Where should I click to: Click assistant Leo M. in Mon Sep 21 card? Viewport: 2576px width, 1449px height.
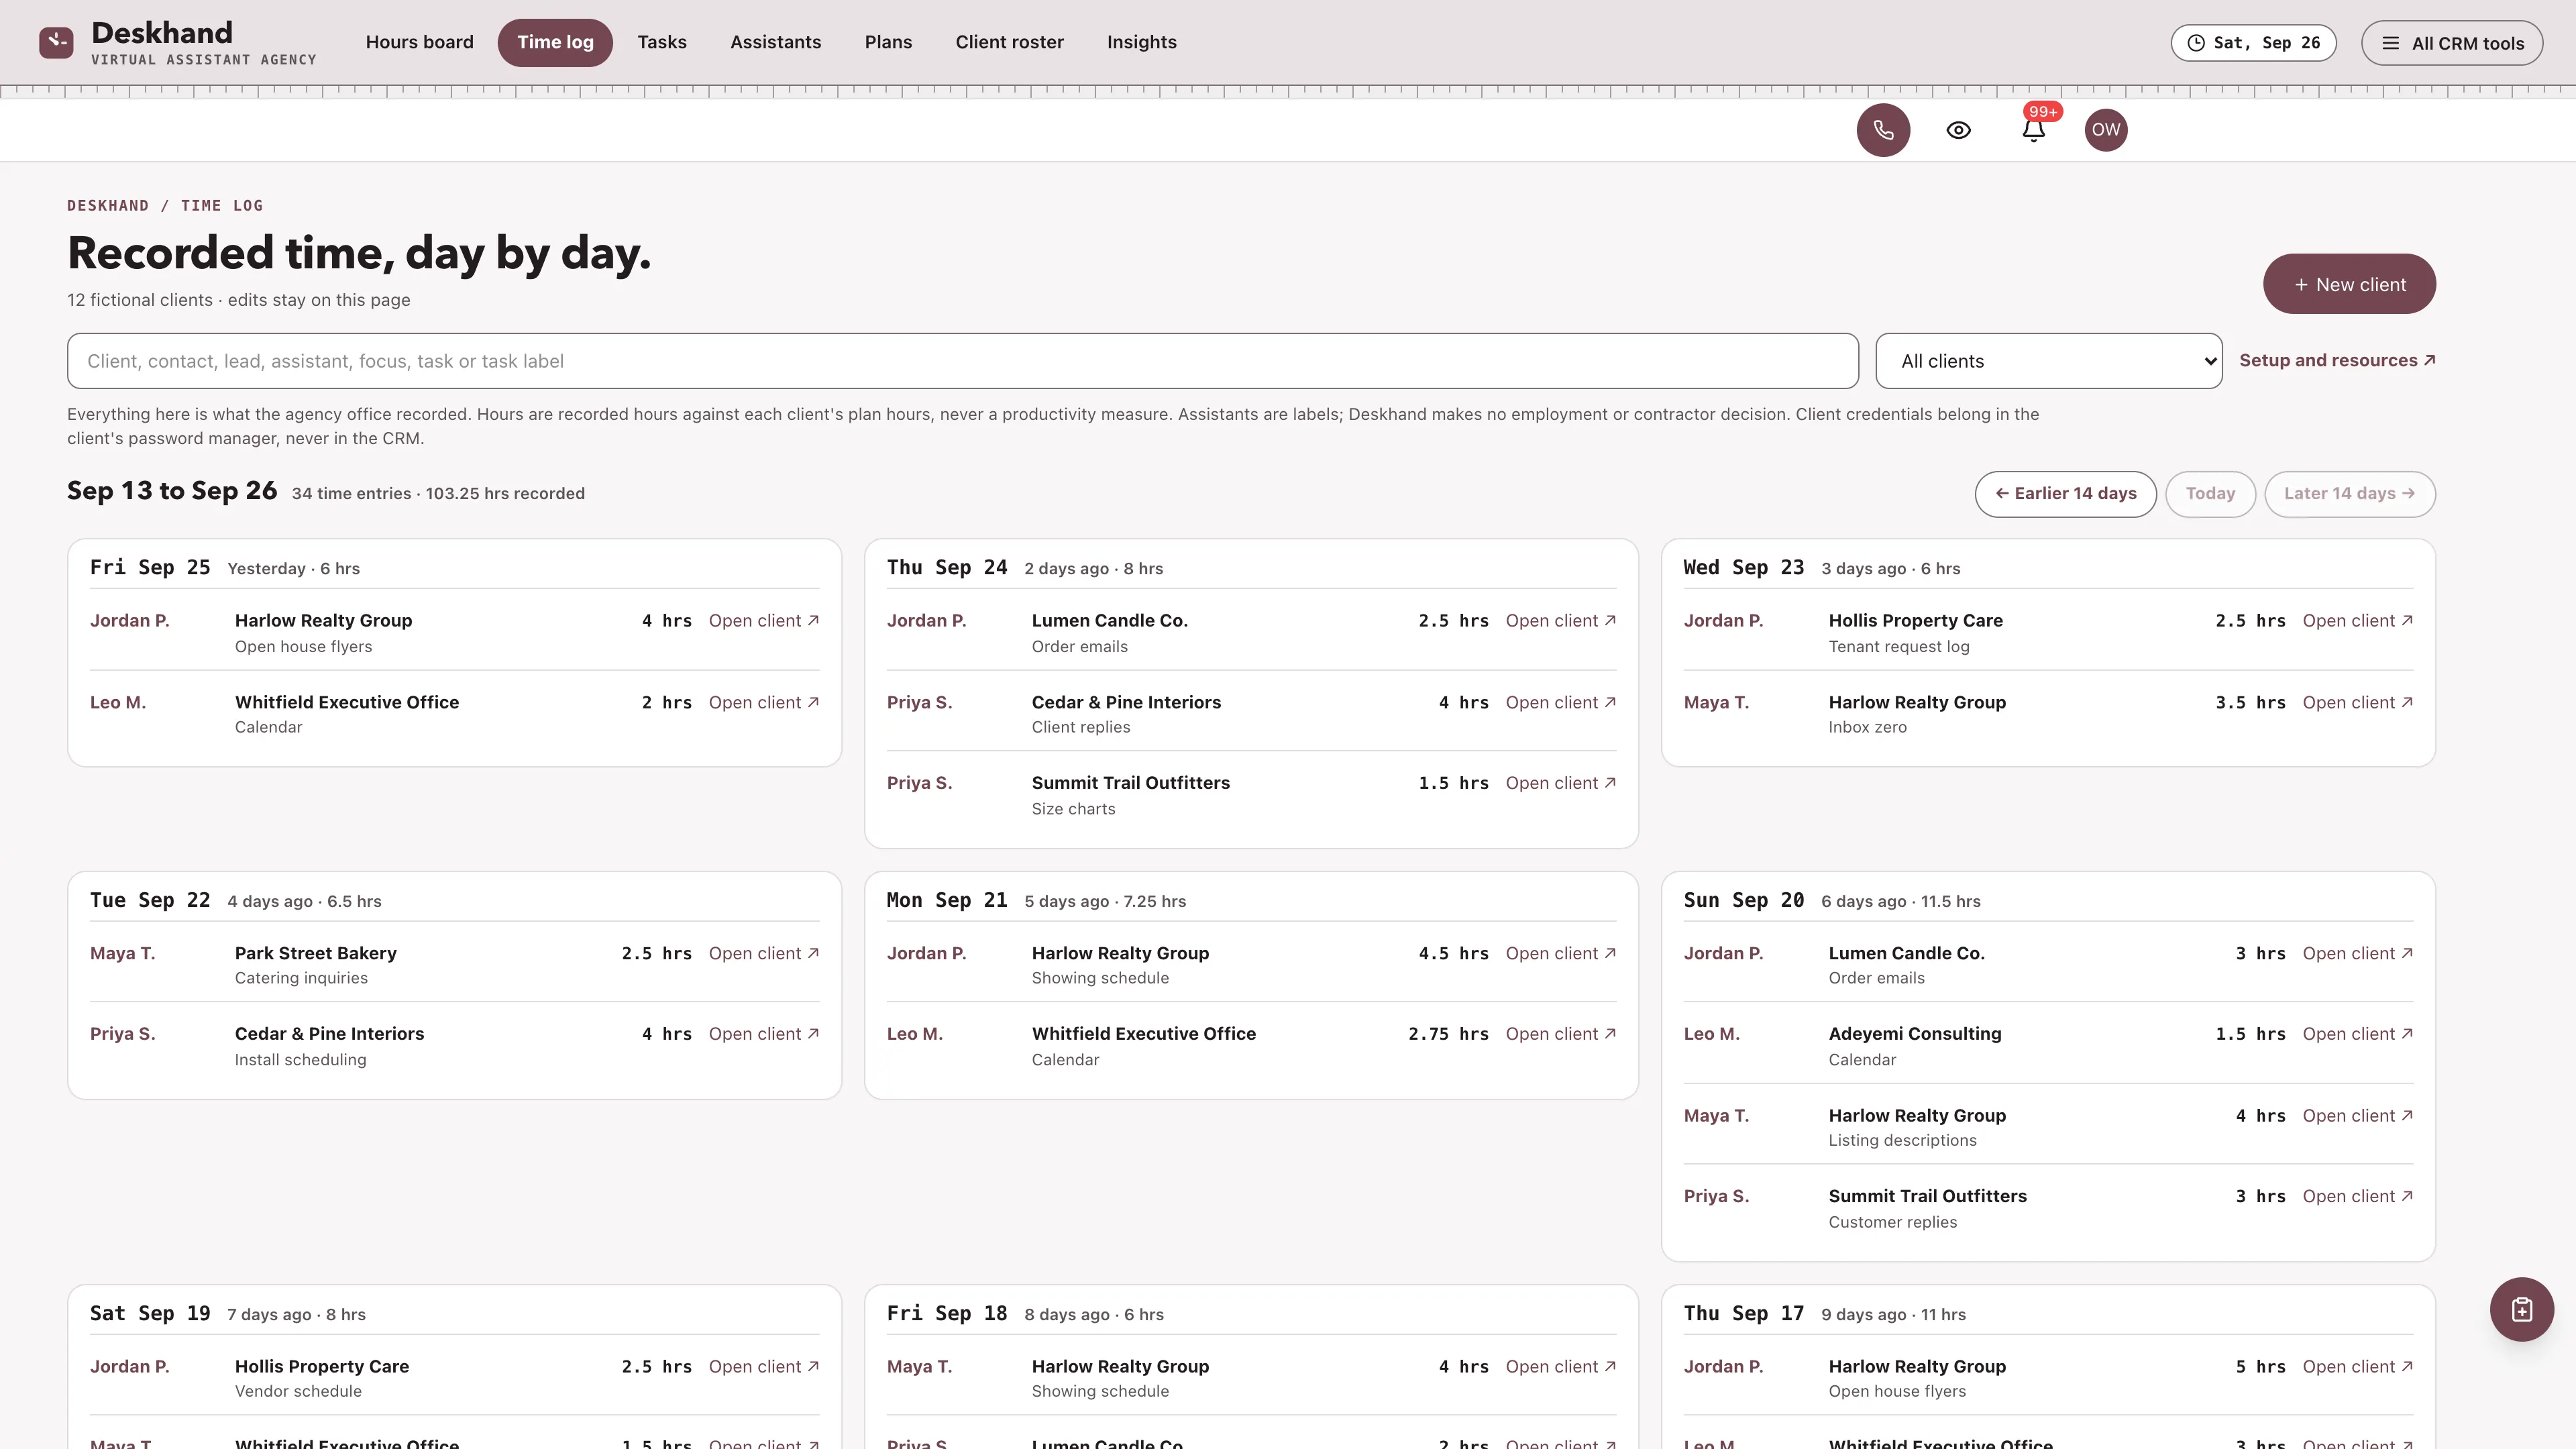pyautogui.click(x=914, y=1034)
